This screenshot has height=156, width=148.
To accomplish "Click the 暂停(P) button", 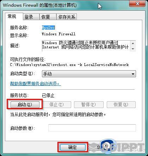I will point(89,104).
